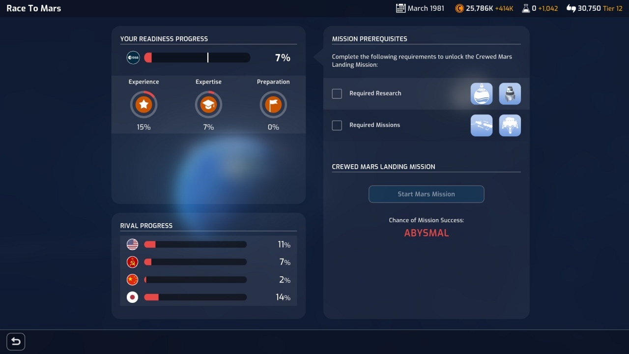
Task: Click the lander mission icon
Action: click(x=510, y=125)
